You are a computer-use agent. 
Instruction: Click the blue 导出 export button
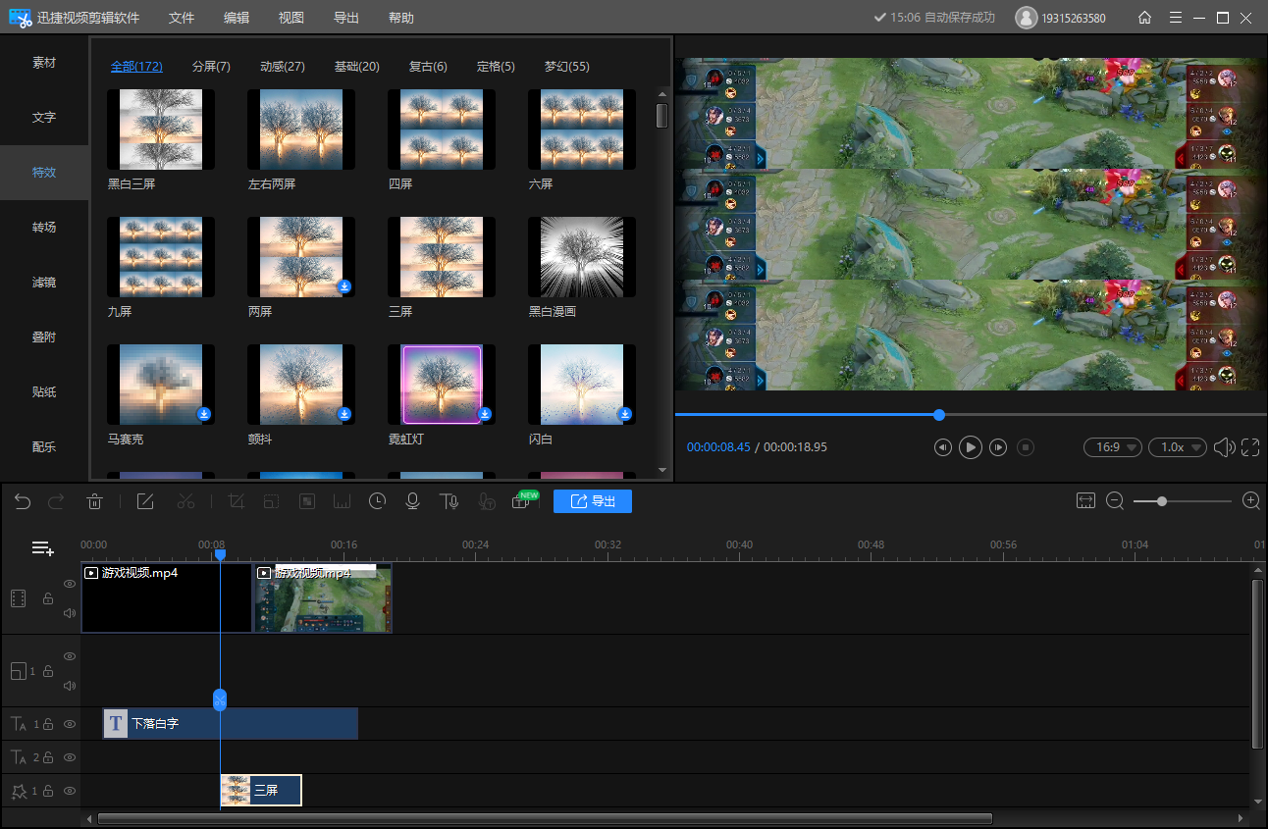593,501
